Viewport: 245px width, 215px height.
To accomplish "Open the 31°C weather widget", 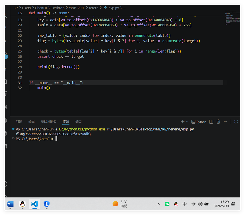I will pyautogui.click(x=120, y=204).
